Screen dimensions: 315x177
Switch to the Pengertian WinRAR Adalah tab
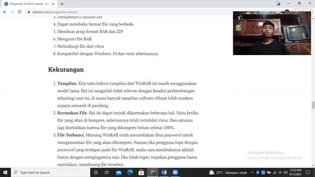tap(30, 4)
